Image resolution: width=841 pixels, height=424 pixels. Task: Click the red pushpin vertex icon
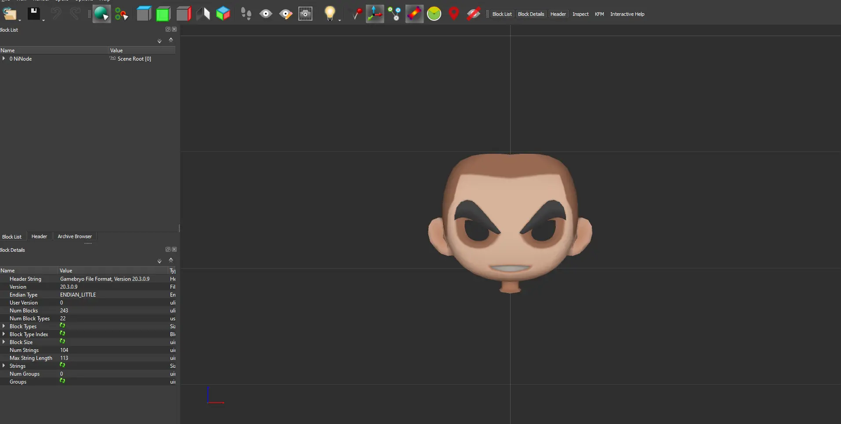click(x=357, y=14)
